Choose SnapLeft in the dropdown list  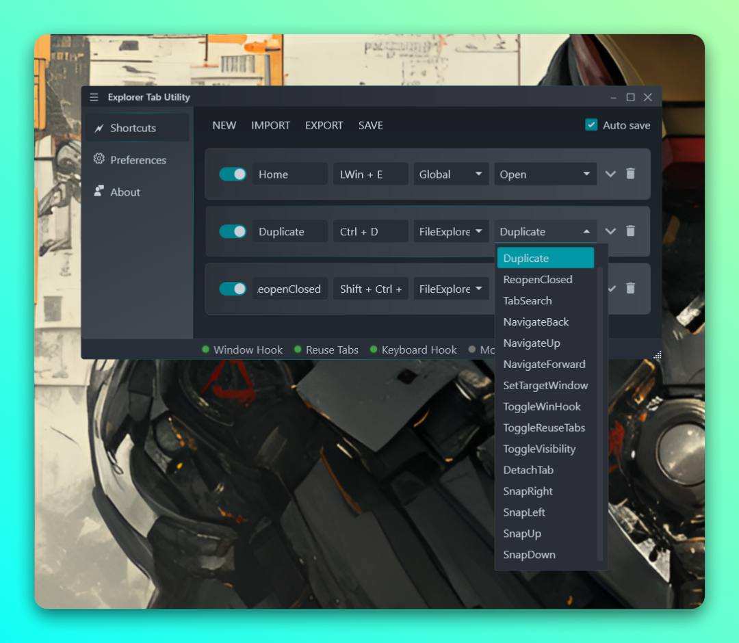click(x=524, y=512)
